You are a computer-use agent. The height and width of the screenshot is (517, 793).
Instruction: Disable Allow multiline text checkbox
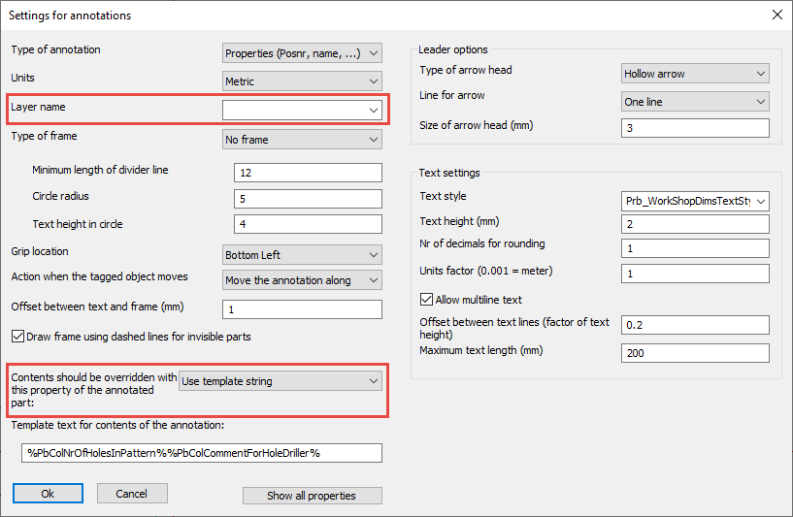pos(426,300)
